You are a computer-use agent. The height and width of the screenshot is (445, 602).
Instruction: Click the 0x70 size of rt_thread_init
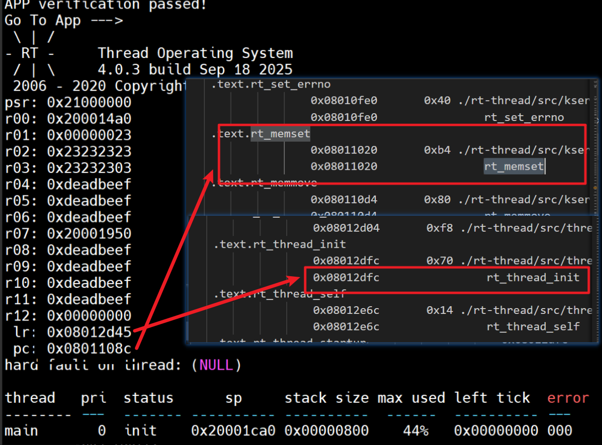click(x=440, y=261)
